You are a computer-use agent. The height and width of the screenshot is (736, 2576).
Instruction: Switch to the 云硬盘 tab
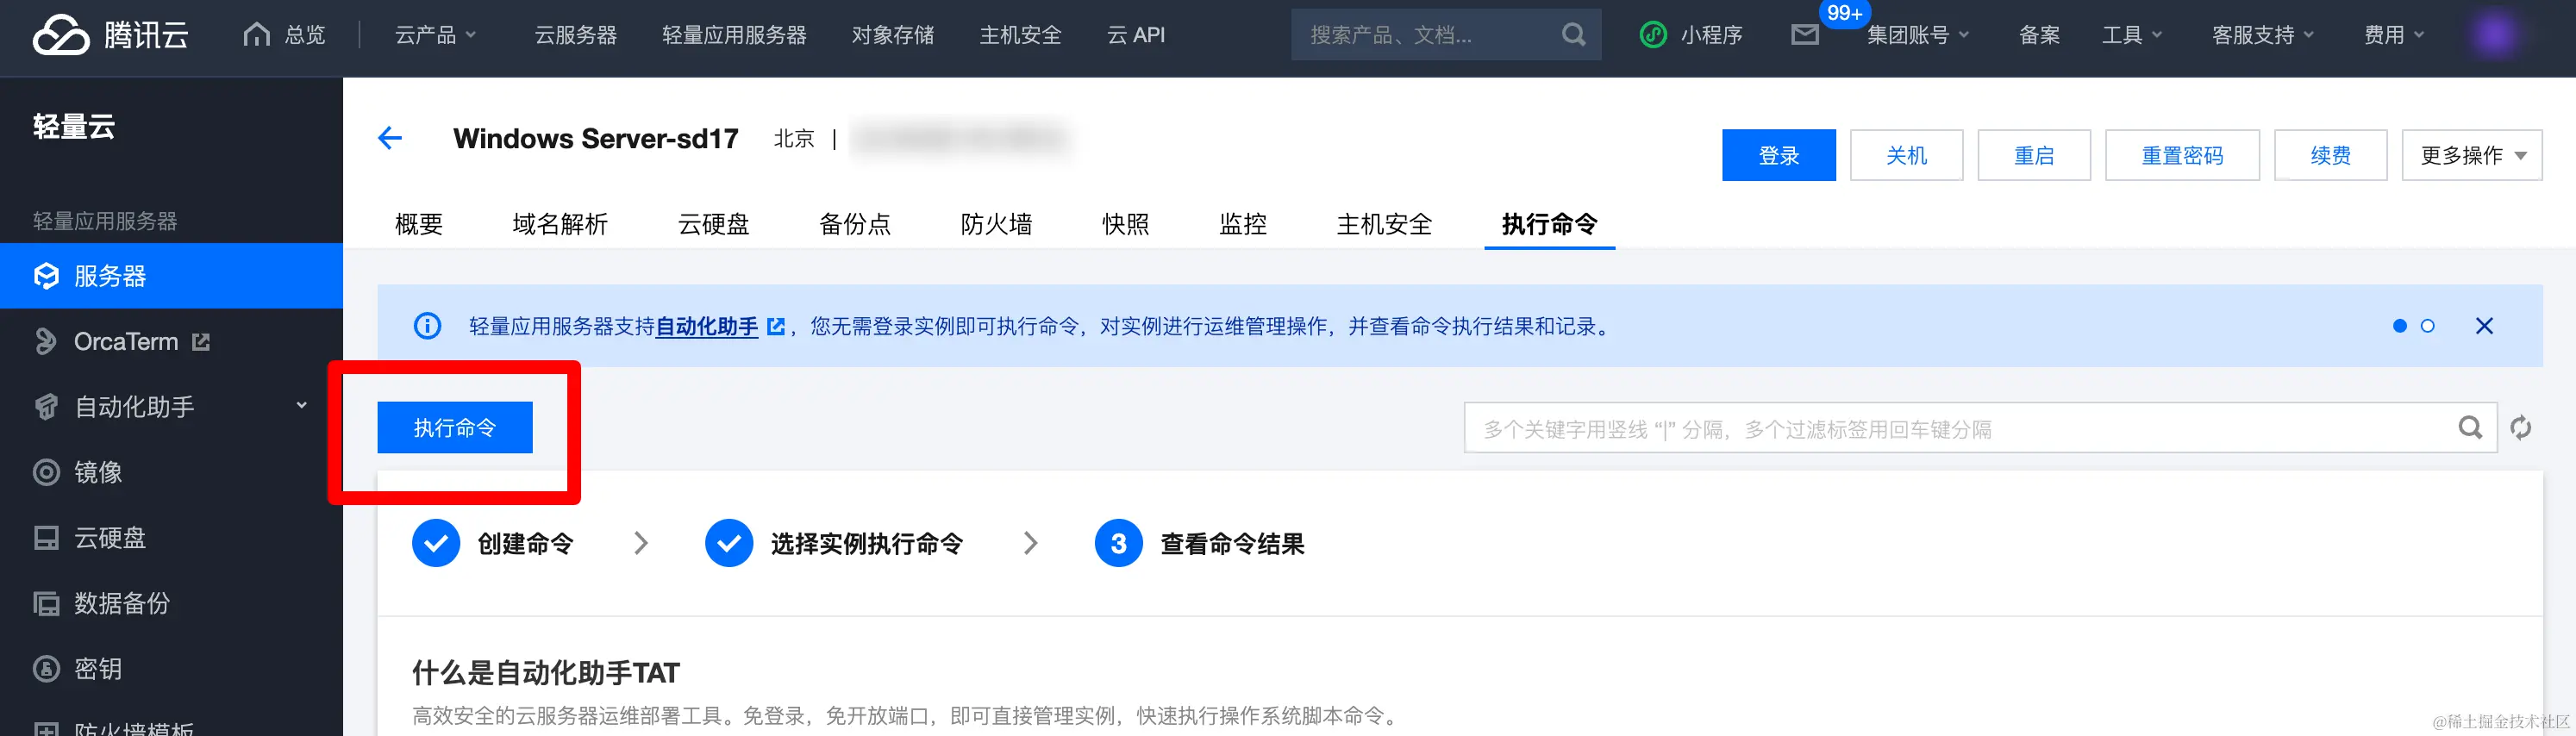coord(714,224)
